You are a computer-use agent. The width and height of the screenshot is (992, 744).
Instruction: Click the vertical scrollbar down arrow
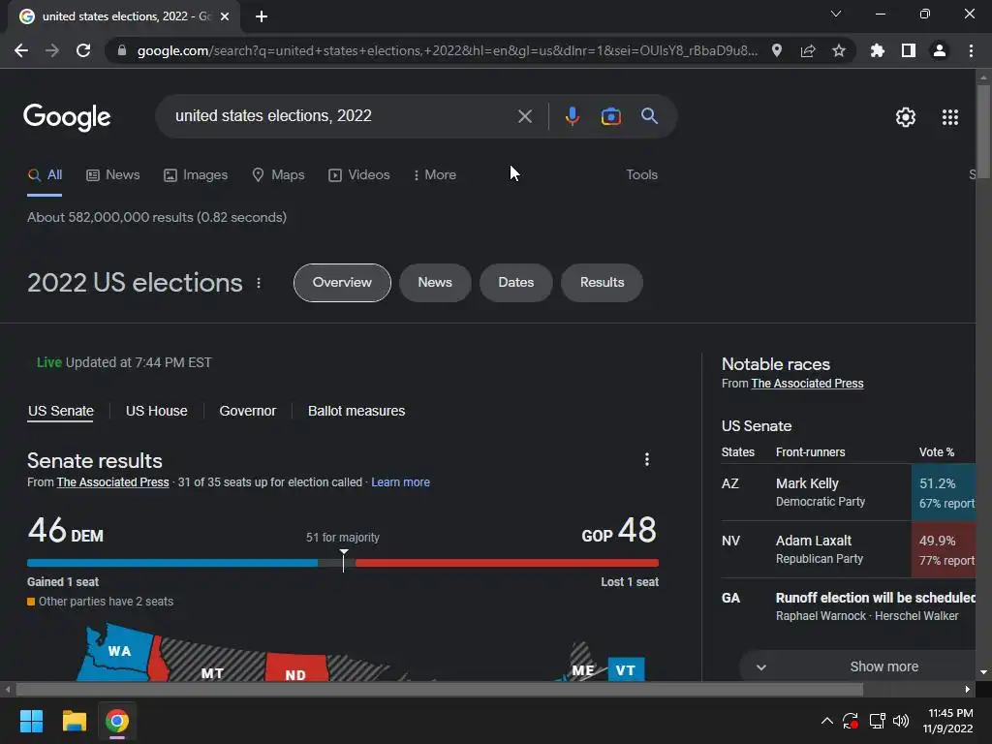(x=983, y=672)
